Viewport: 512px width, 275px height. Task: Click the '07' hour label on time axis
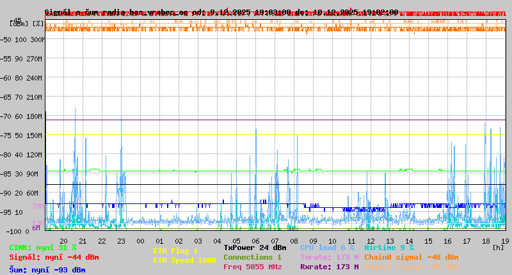click(275, 241)
